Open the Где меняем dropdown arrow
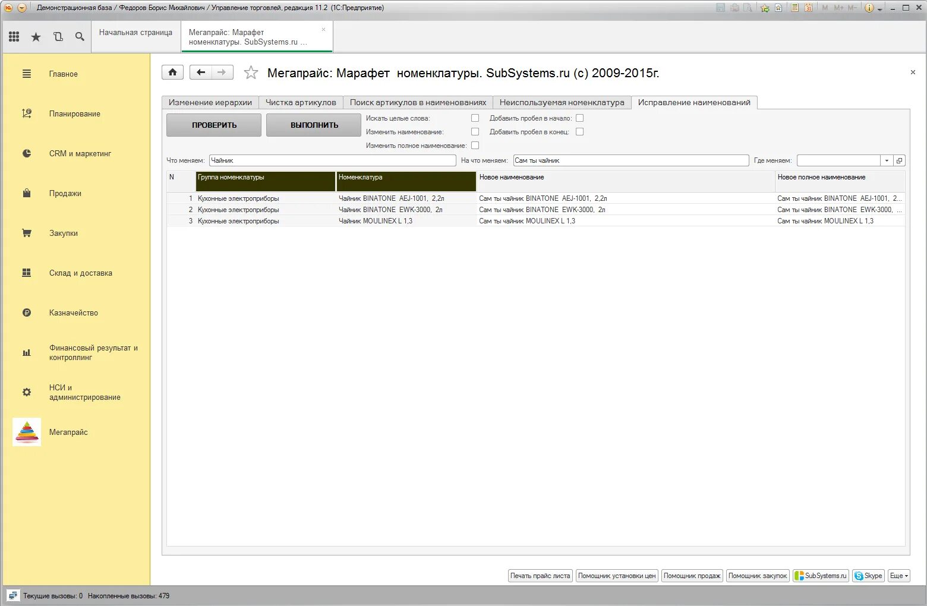The image size is (927, 606). 887,160
